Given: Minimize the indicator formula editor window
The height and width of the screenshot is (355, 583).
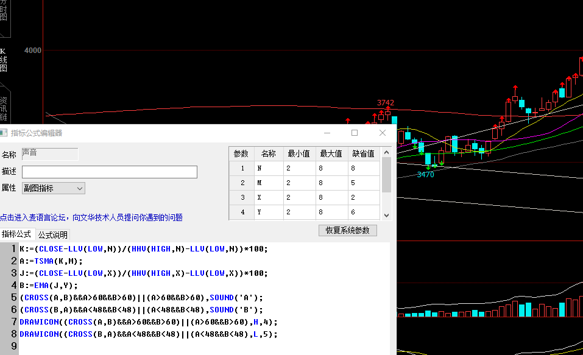Looking at the screenshot, I should pyautogui.click(x=327, y=133).
